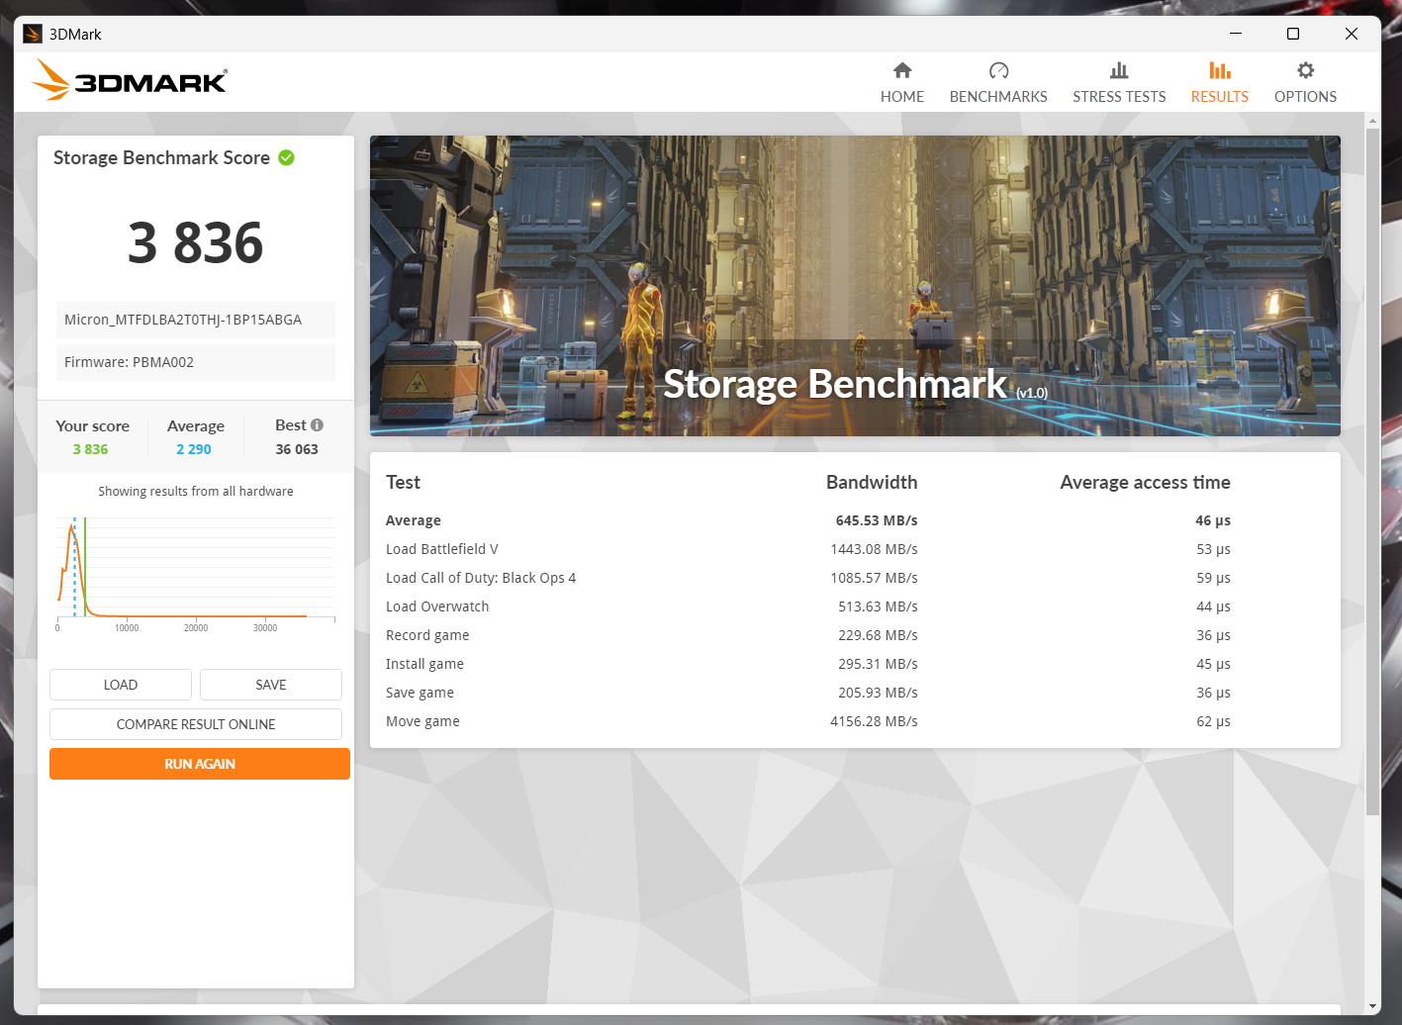Open the Benchmarks gauge icon
This screenshot has width=1402, height=1025.
coord(998,70)
